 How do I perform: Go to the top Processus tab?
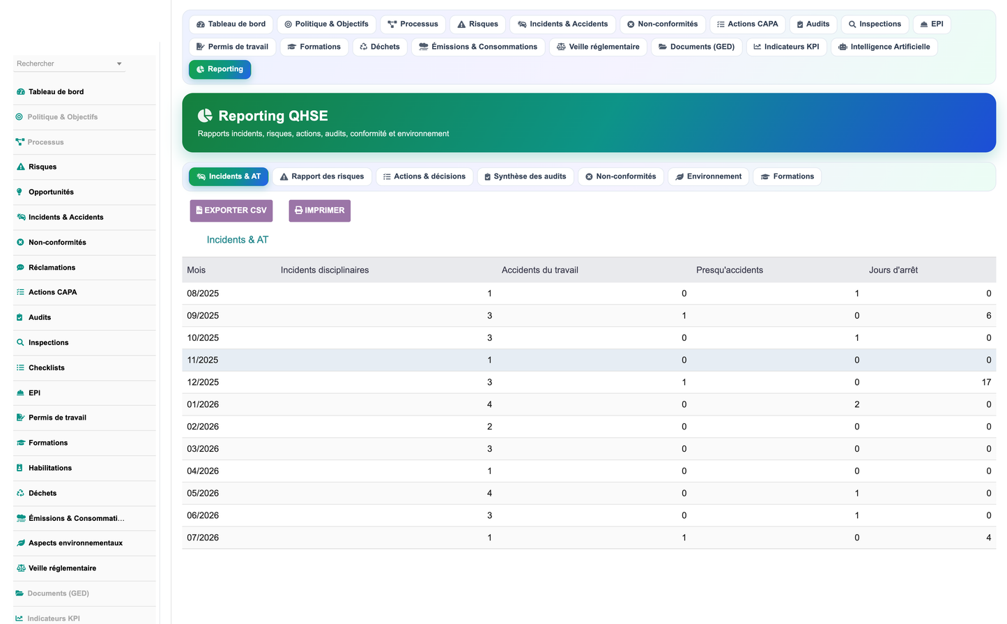tap(413, 24)
